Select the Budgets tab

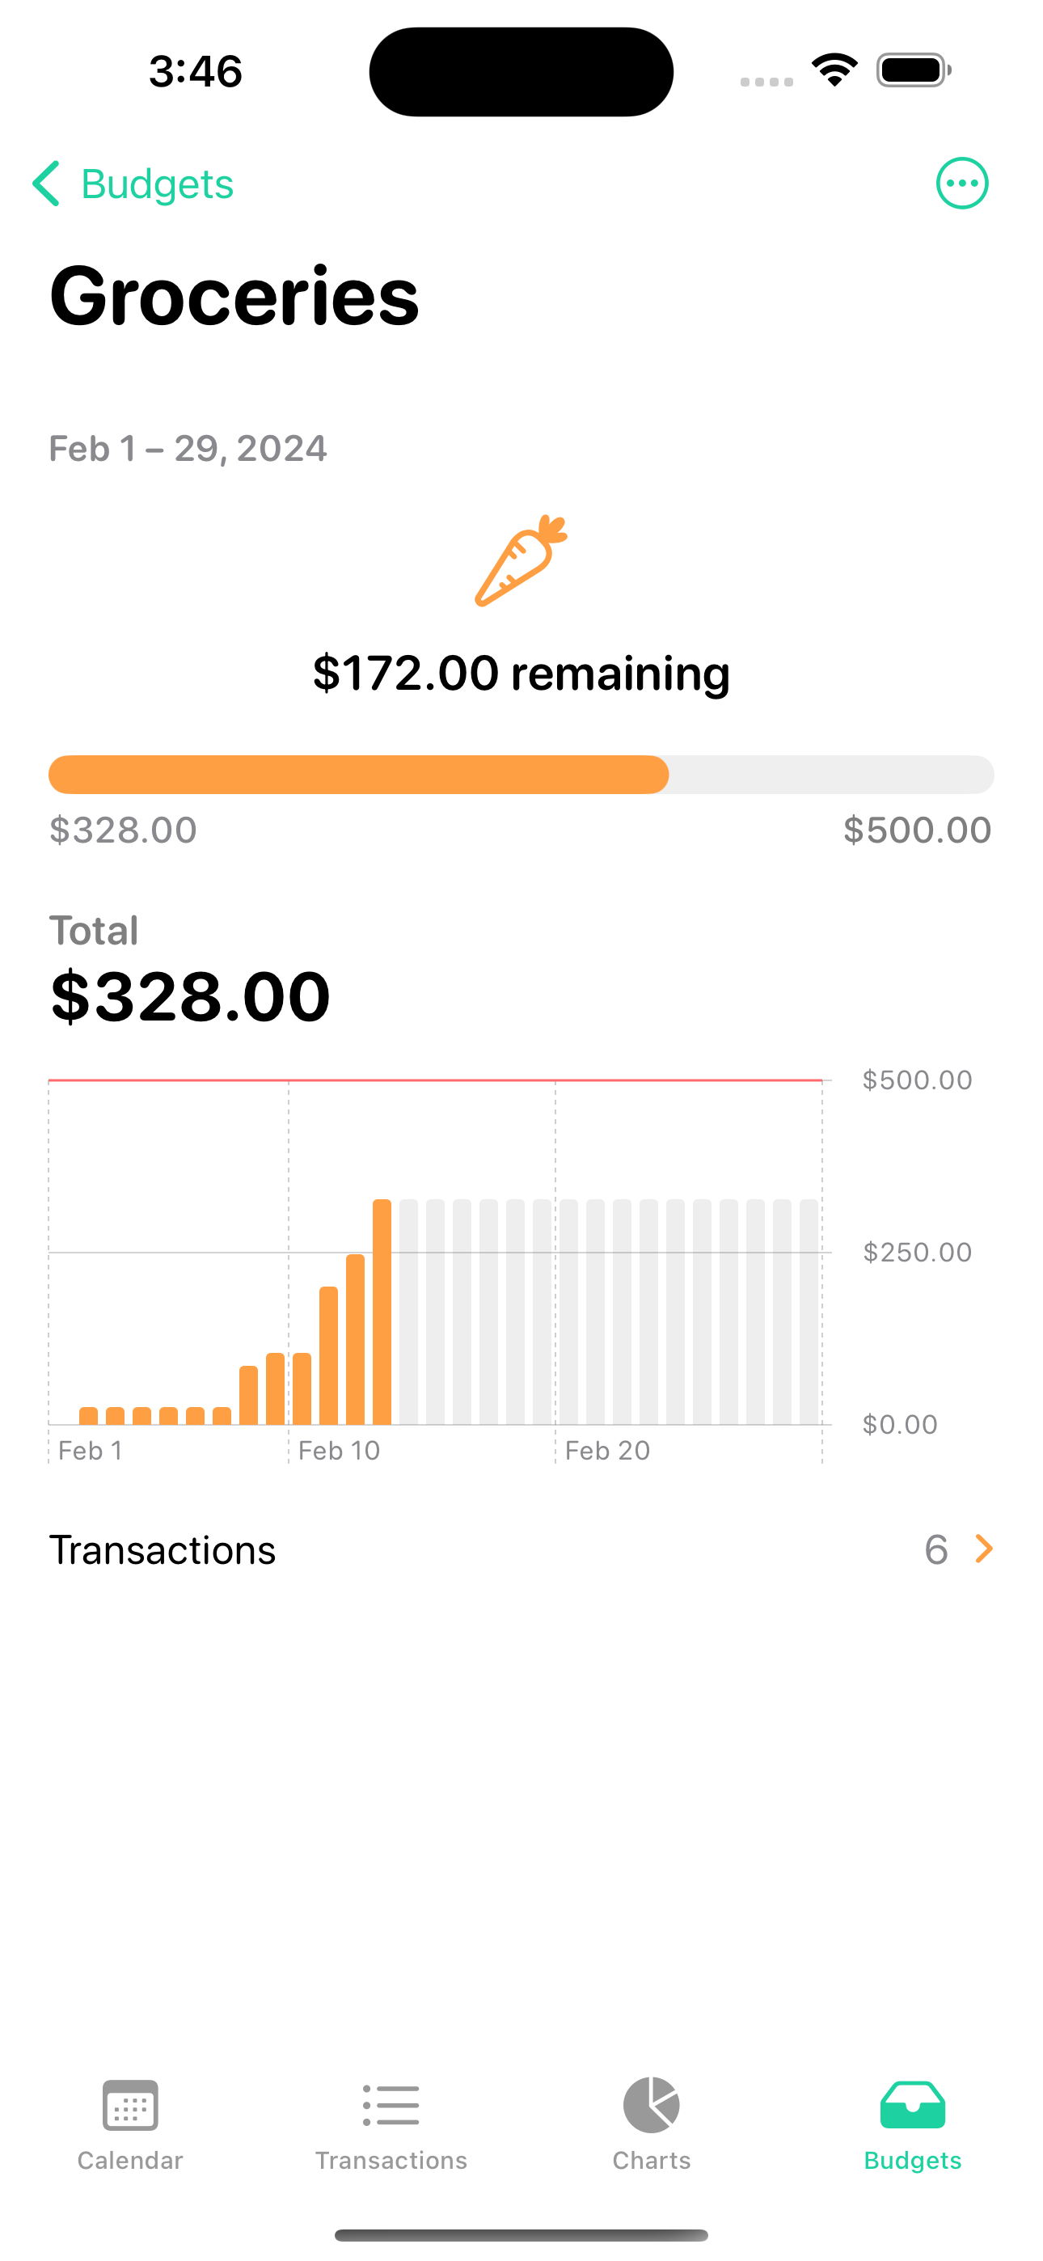pyautogui.click(x=912, y=2123)
